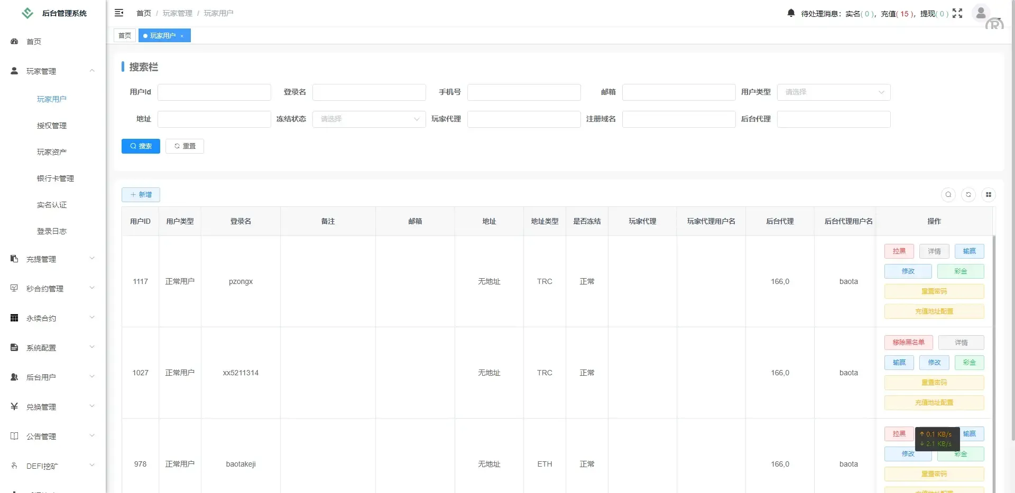
Task: Open the 用户类型 dropdown
Action: (833, 92)
